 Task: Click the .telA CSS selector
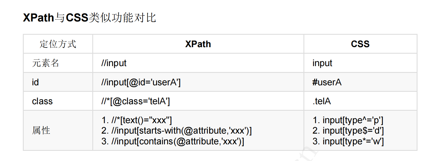[322, 101]
